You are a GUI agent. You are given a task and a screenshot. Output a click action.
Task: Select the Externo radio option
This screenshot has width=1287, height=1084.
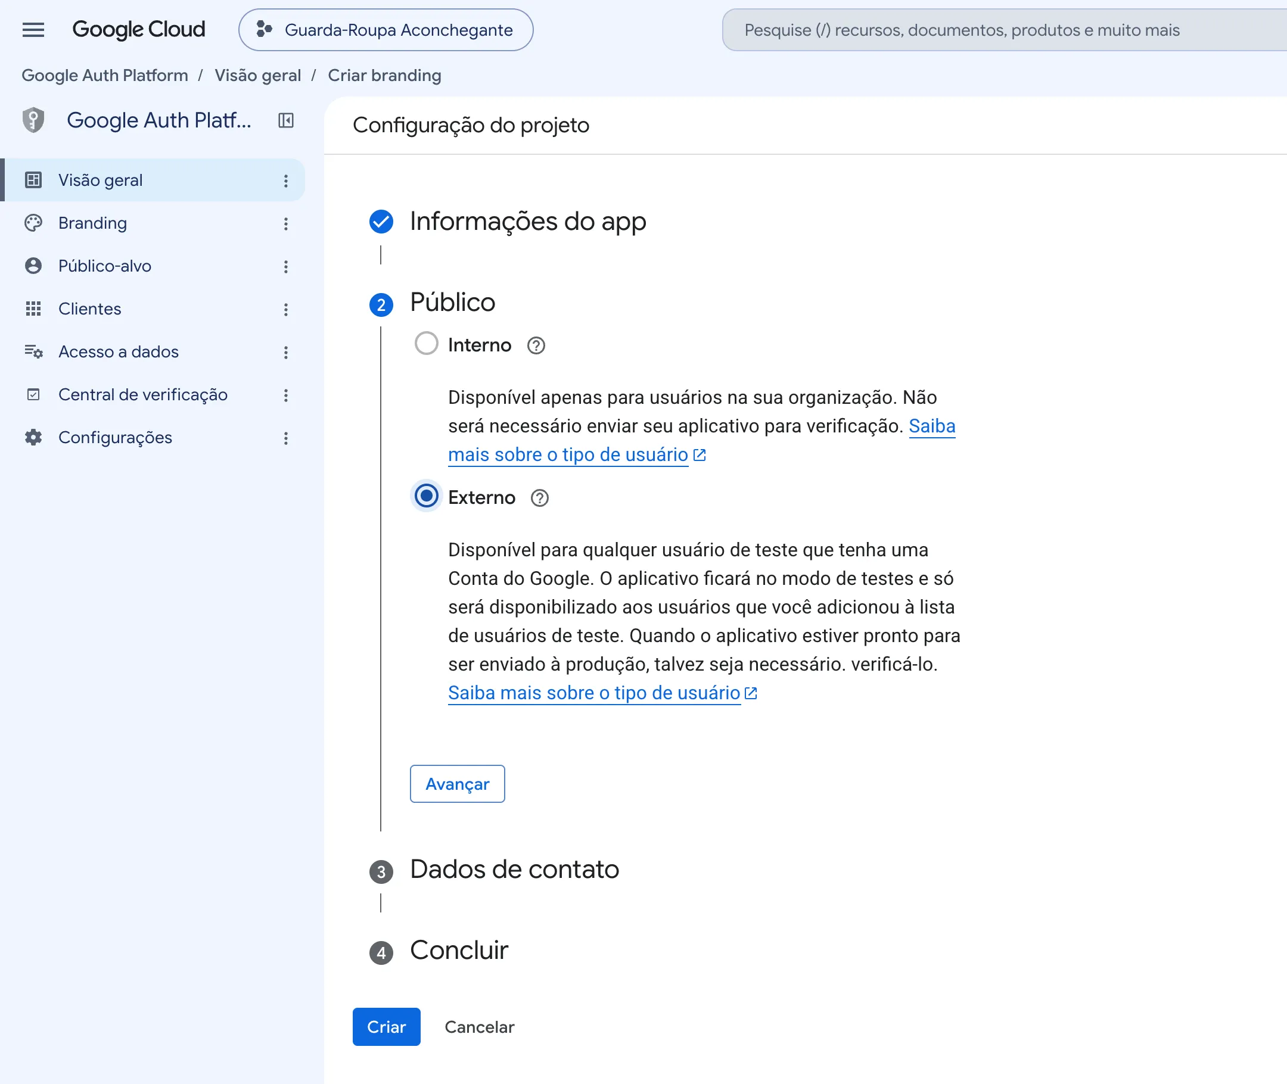click(x=427, y=496)
